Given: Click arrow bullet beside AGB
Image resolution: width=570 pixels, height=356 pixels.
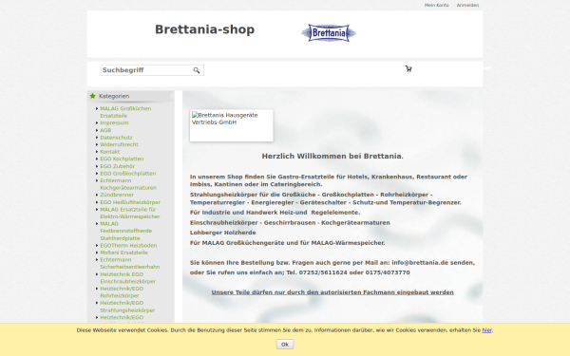Looking at the screenshot, I should tap(97, 130).
